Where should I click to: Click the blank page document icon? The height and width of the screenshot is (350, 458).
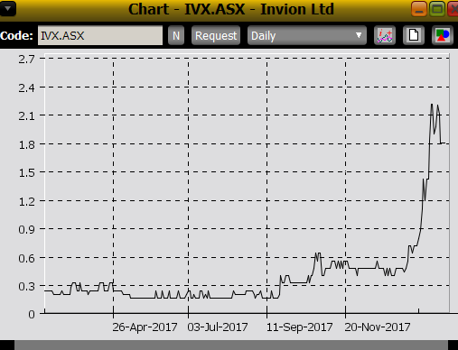point(414,35)
